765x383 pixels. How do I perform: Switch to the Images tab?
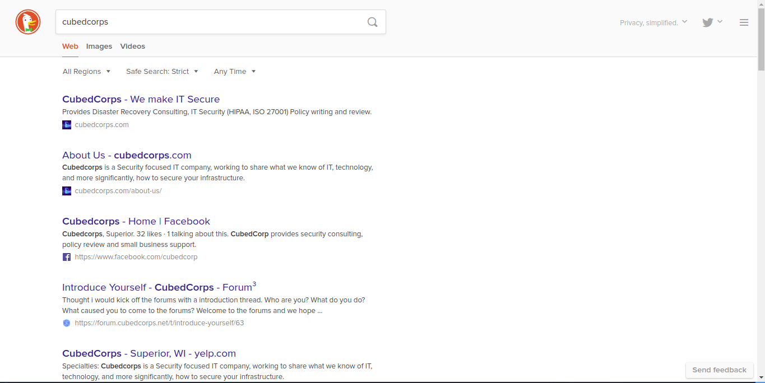[99, 46]
